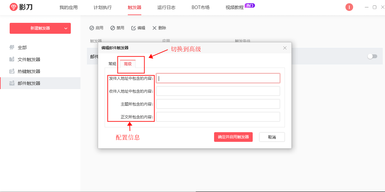Open the user avatar icon
The image size is (385, 192).
click(x=349, y=7)
